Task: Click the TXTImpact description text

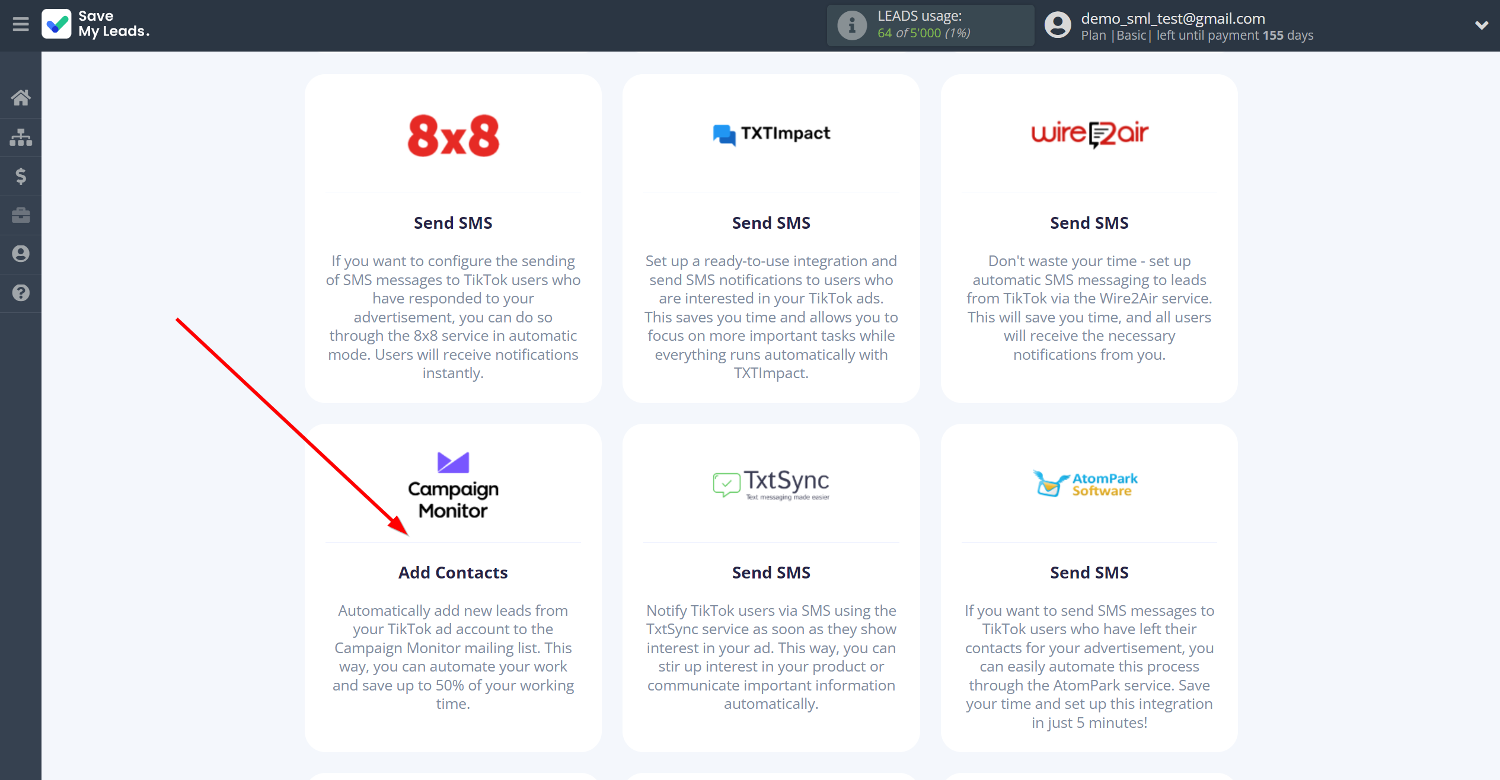Action: click(x=771, y=317)
